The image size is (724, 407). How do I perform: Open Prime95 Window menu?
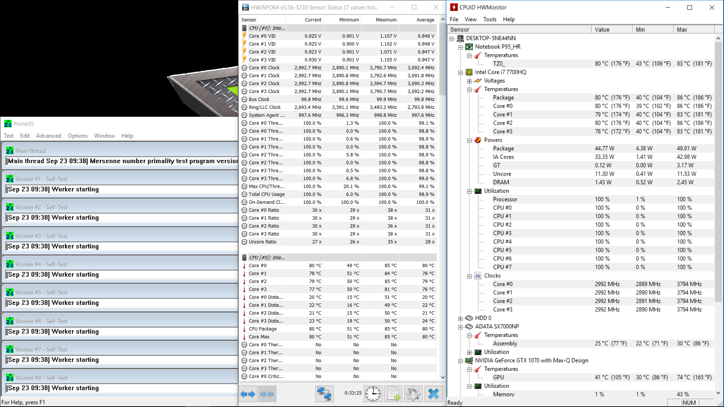[104, 136]
